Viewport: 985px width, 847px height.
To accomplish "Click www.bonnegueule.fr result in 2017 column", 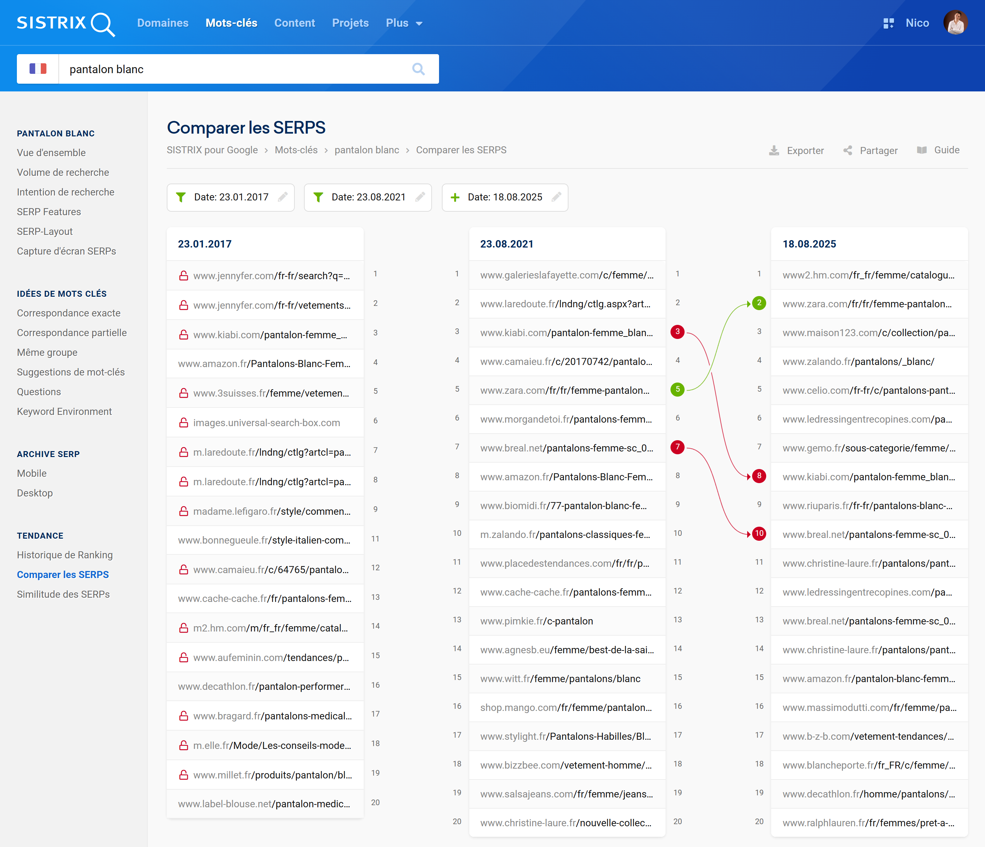I will coord(264,540).
